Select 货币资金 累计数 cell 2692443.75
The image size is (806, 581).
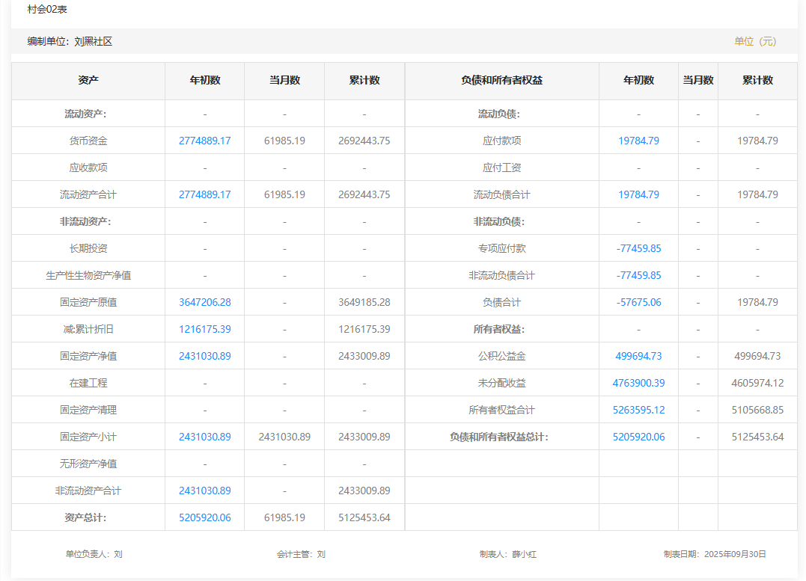(x=364, y=141)
